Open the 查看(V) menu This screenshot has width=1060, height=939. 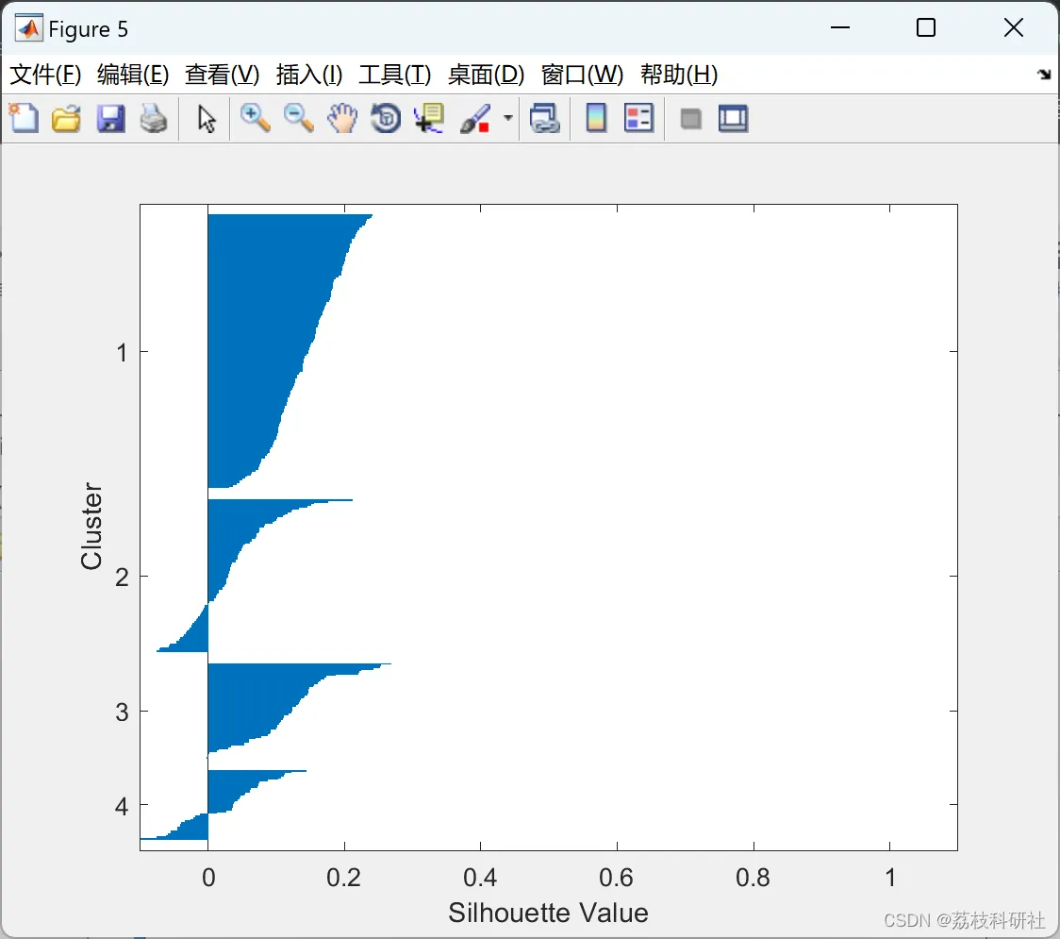223,75
